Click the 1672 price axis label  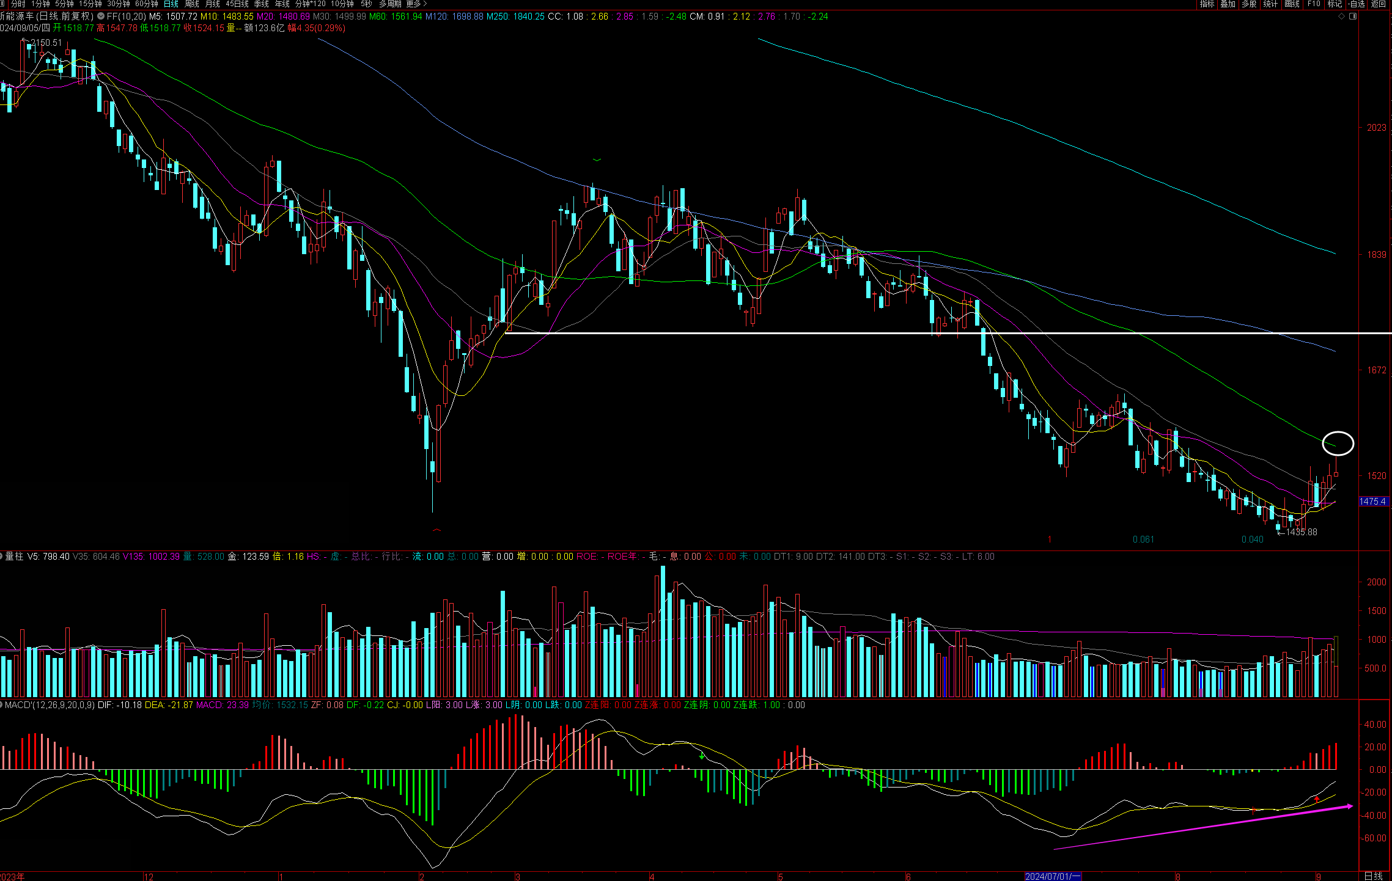coord(1377,370)
